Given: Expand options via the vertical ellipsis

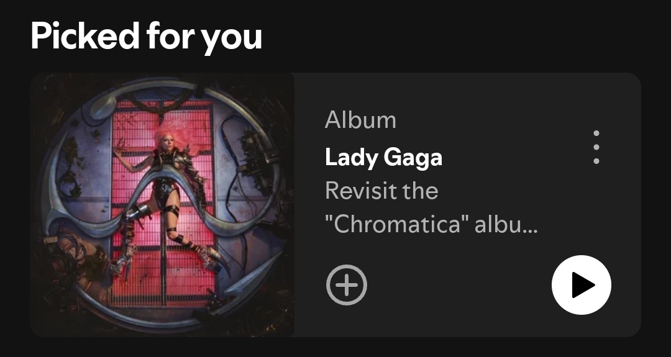Looking at the screenshot, I should pos(596,147).
